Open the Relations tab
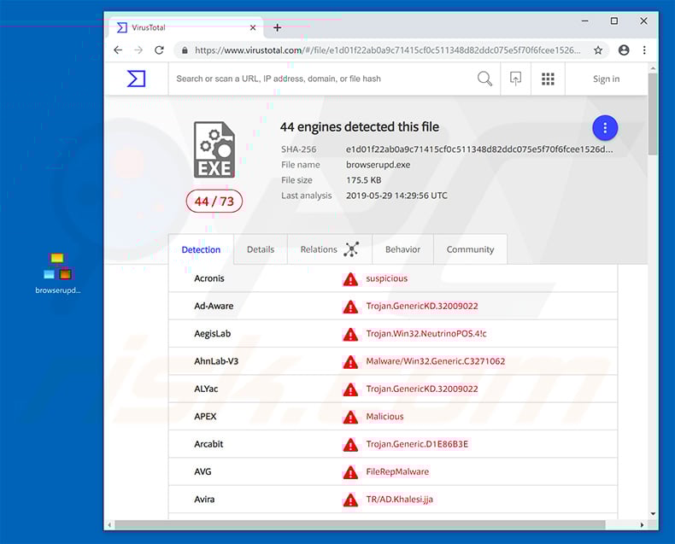The image size is (675, 544). click(329, 249)
